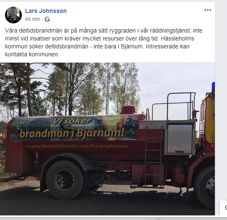
Task: Click the globe public audience icon
Action: (47, 19)
